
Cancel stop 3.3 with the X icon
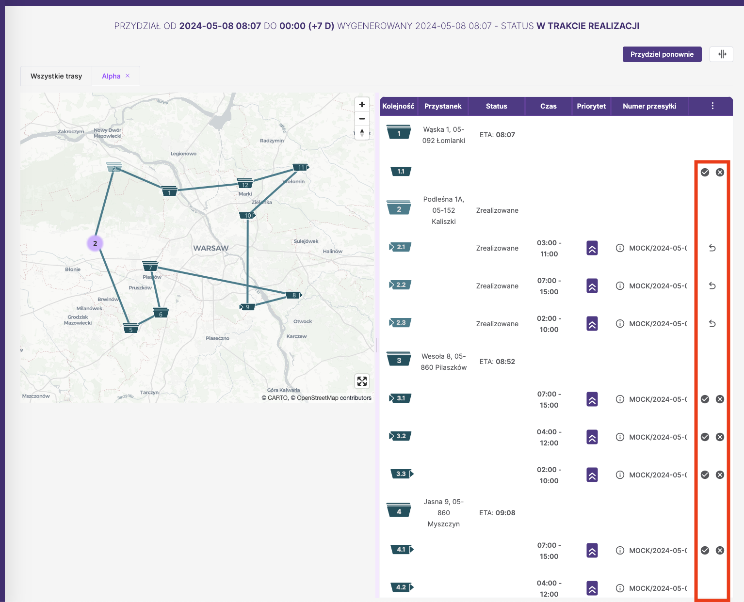720,475
